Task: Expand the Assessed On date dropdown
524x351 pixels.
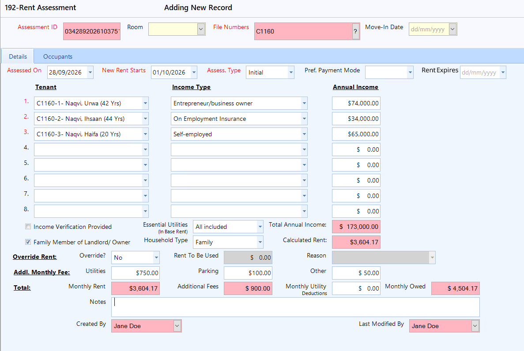Action: point(90,72)
